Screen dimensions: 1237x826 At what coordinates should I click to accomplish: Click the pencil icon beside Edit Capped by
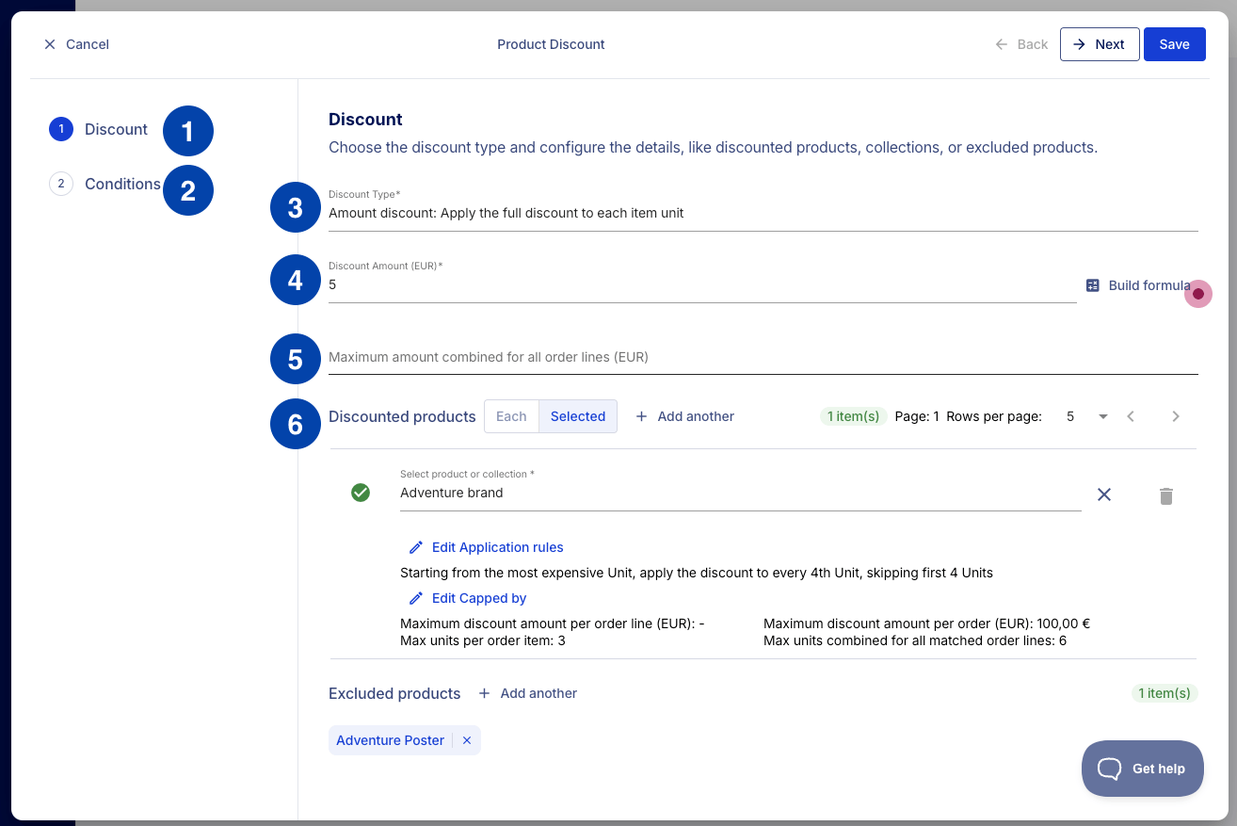click(x=416, y=598)
